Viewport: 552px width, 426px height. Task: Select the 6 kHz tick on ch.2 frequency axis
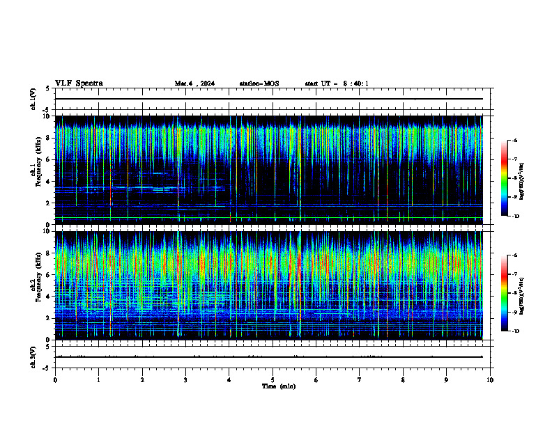[x=49, y=275]
